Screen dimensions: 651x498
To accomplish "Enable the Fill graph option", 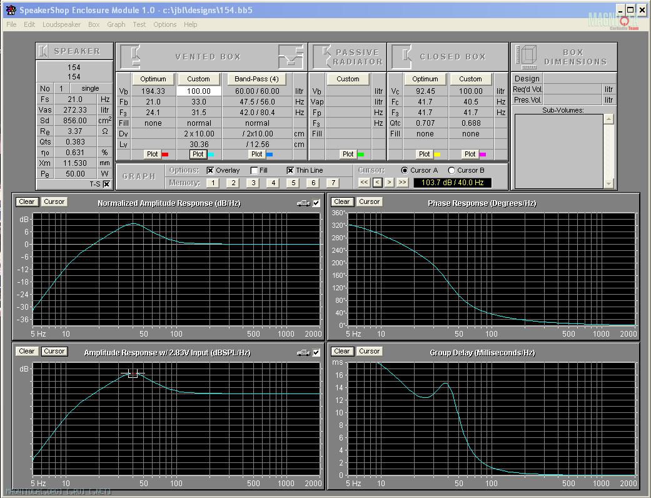I will point(254,170).
